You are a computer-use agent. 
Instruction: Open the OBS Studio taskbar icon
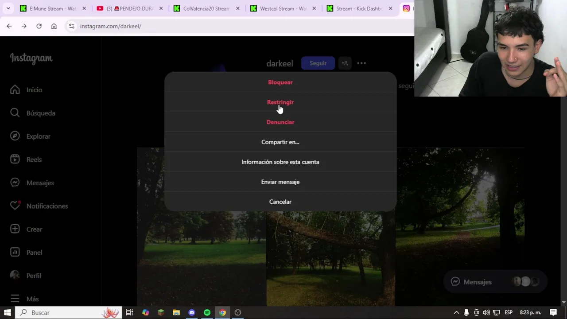point(238,312)
